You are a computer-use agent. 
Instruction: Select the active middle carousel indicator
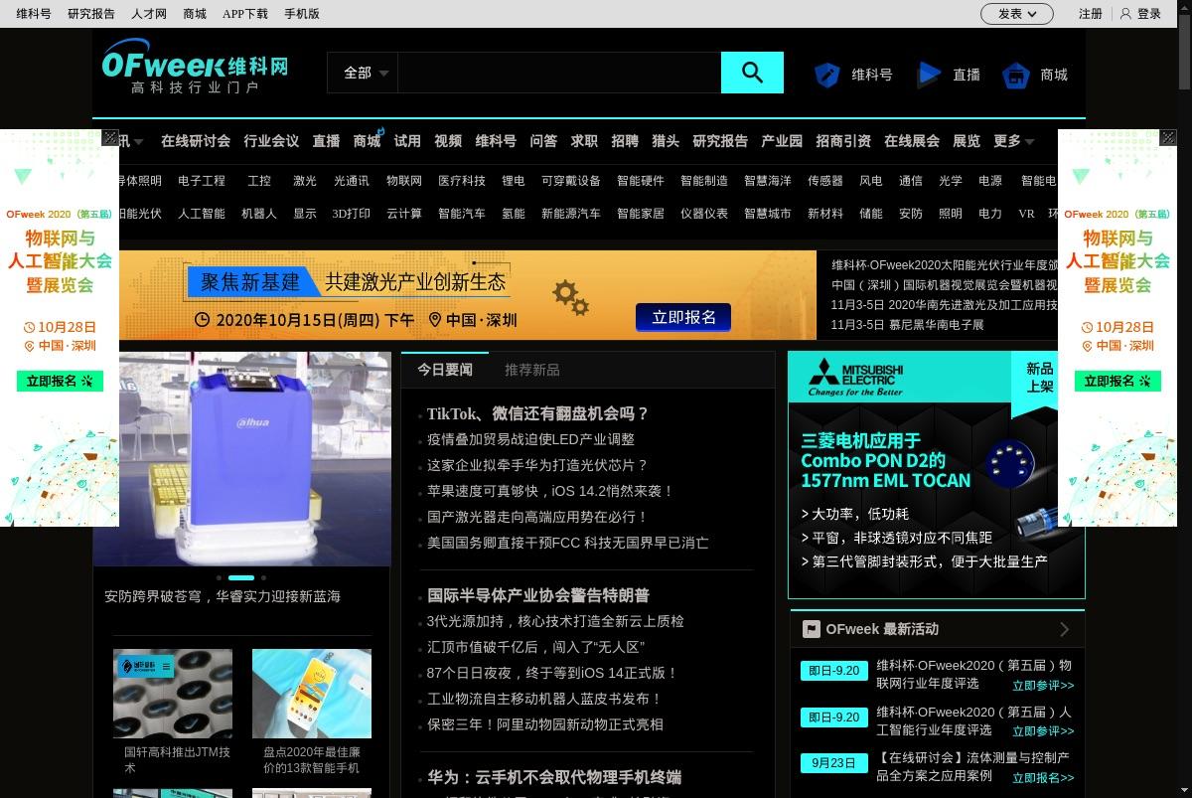pos(241,577)
